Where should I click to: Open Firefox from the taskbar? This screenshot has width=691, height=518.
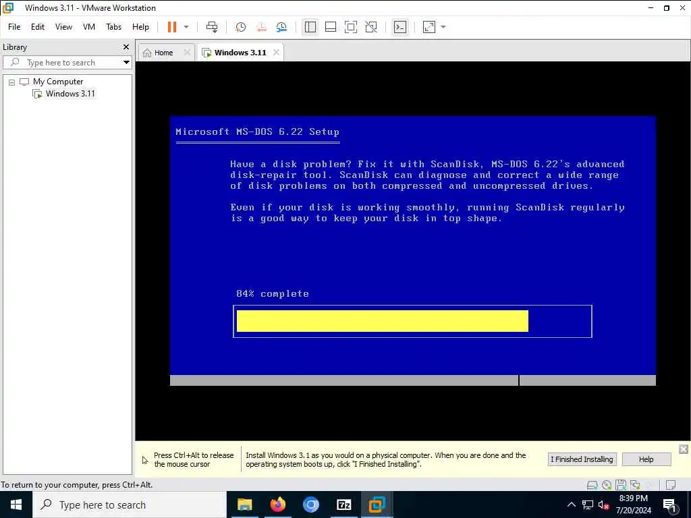pyautogui.click(x=277, y=505)
